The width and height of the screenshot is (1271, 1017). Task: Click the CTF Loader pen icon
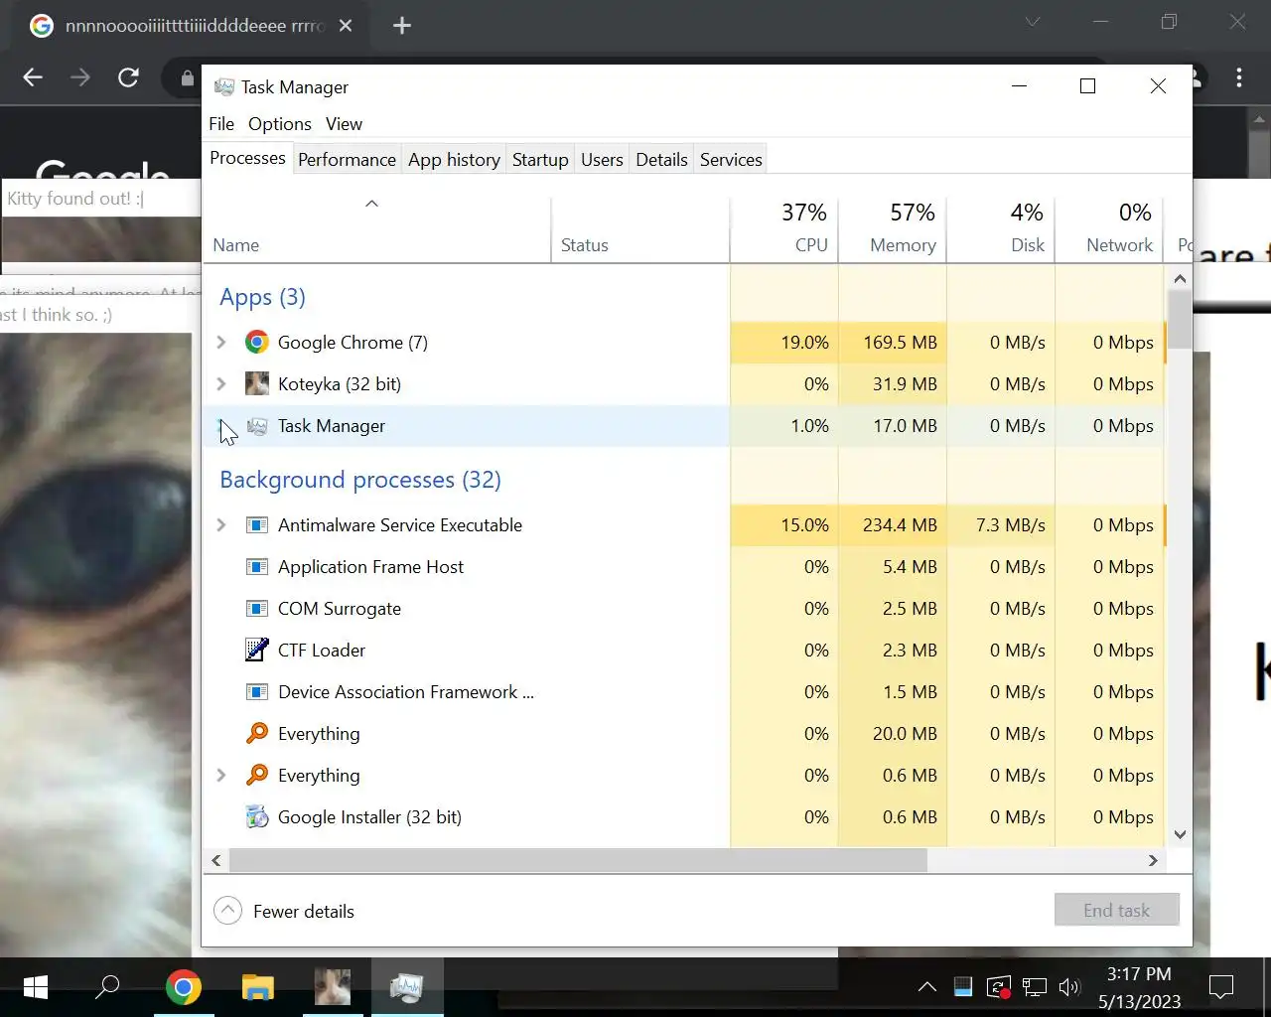pyautogui.click(x=257, y=650)
